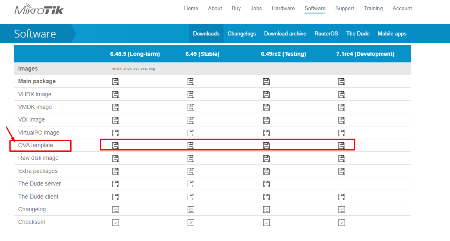The image size is (450, 241).
Task: Download Raw disk image for 6.48.5 Long-term
Action: [x=116, y=159]
